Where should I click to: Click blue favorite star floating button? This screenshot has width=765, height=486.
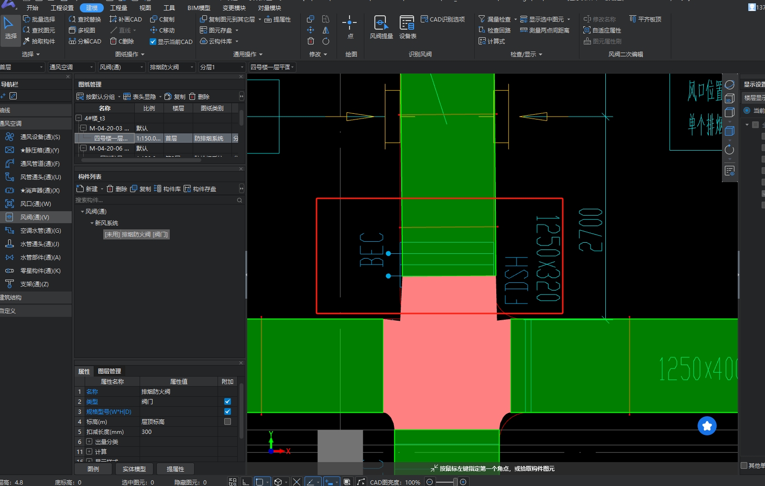[x=707, y=425]
